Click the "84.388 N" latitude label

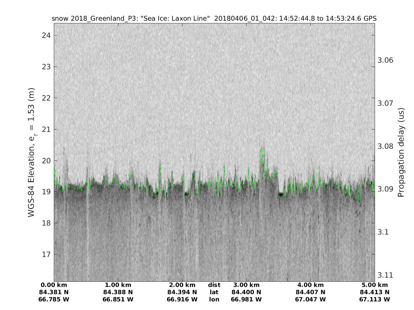118,292
